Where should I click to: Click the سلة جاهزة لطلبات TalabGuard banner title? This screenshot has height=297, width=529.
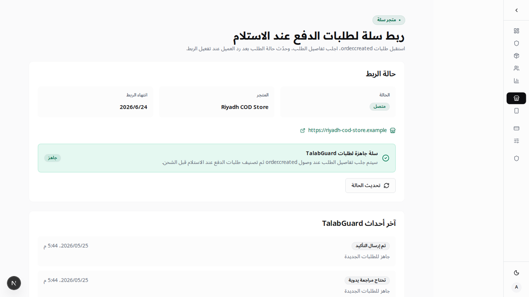(342, 154)
